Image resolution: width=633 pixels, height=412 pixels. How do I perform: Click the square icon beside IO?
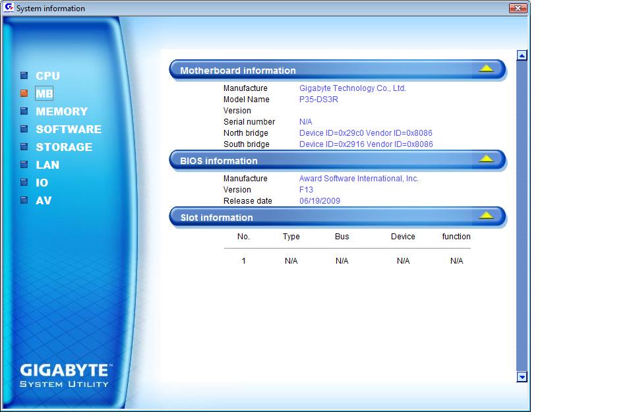click(24, 183)
